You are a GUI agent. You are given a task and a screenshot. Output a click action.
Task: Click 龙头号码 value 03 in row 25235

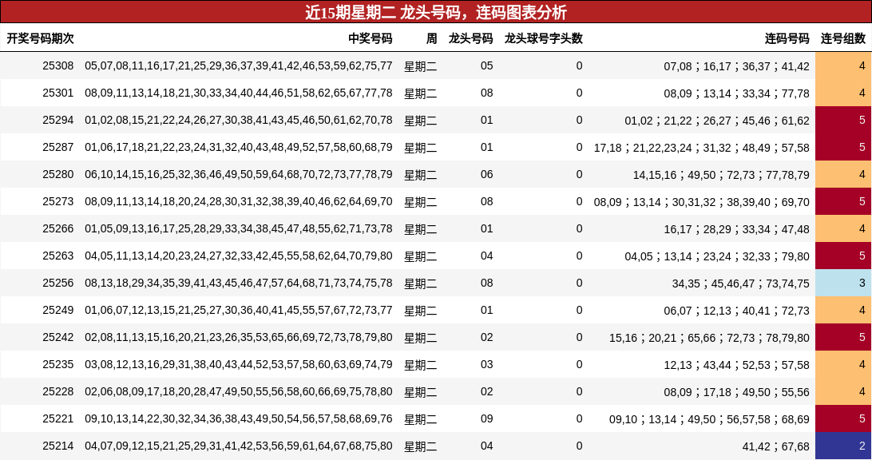tap(486, 364)
